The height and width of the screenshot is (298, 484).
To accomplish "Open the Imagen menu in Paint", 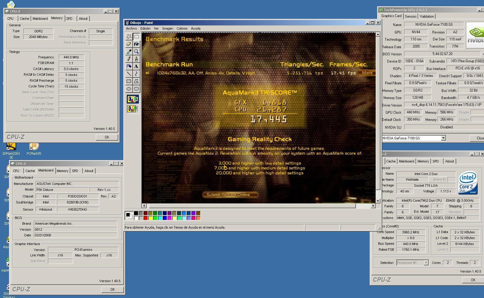I will tap(168, 28).
